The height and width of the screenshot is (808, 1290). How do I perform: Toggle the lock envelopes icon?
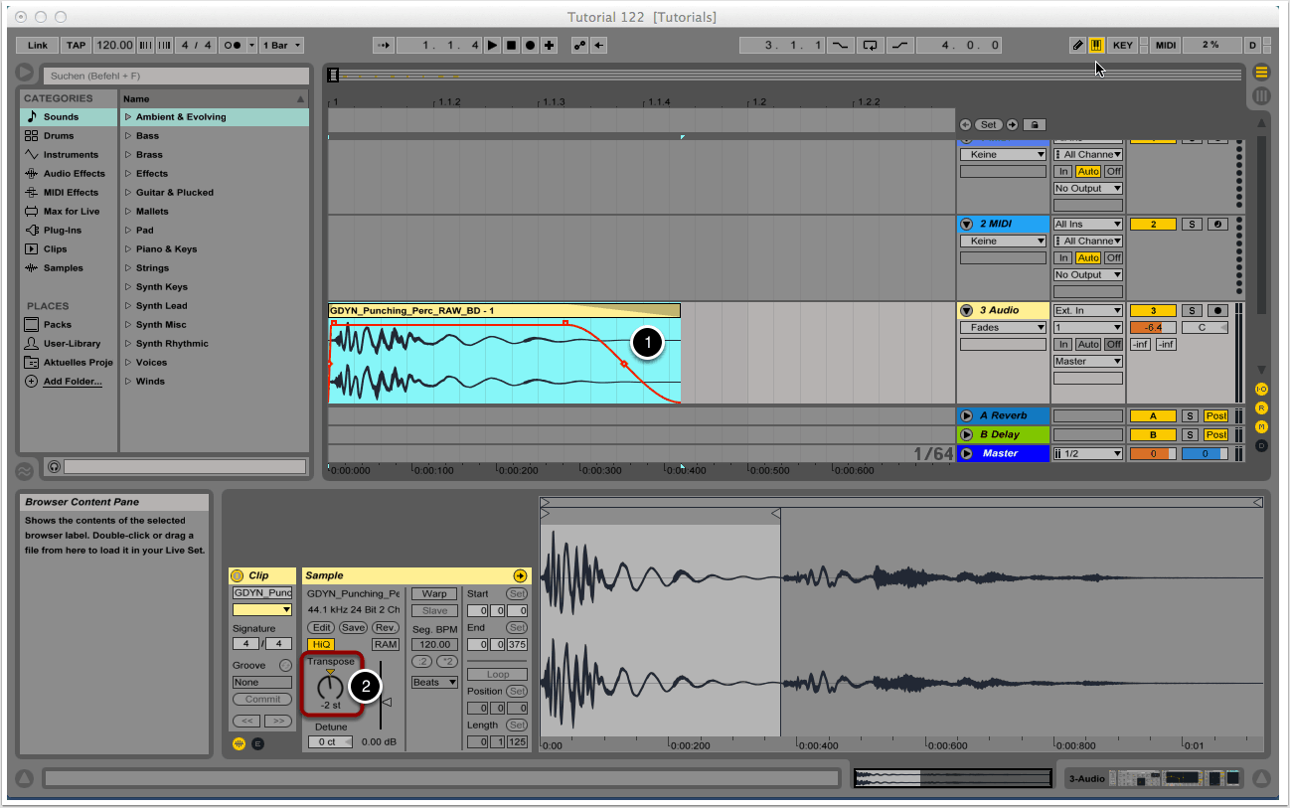click(x=1034, y=125)
